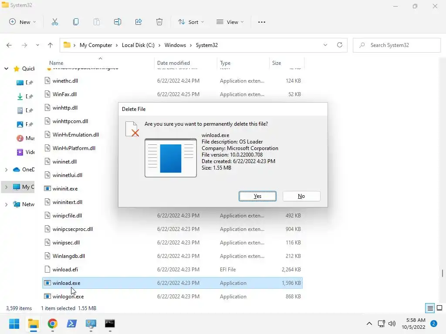Expand the Network tree node
The height and width of the screenshot is (334, 446).
6,204
